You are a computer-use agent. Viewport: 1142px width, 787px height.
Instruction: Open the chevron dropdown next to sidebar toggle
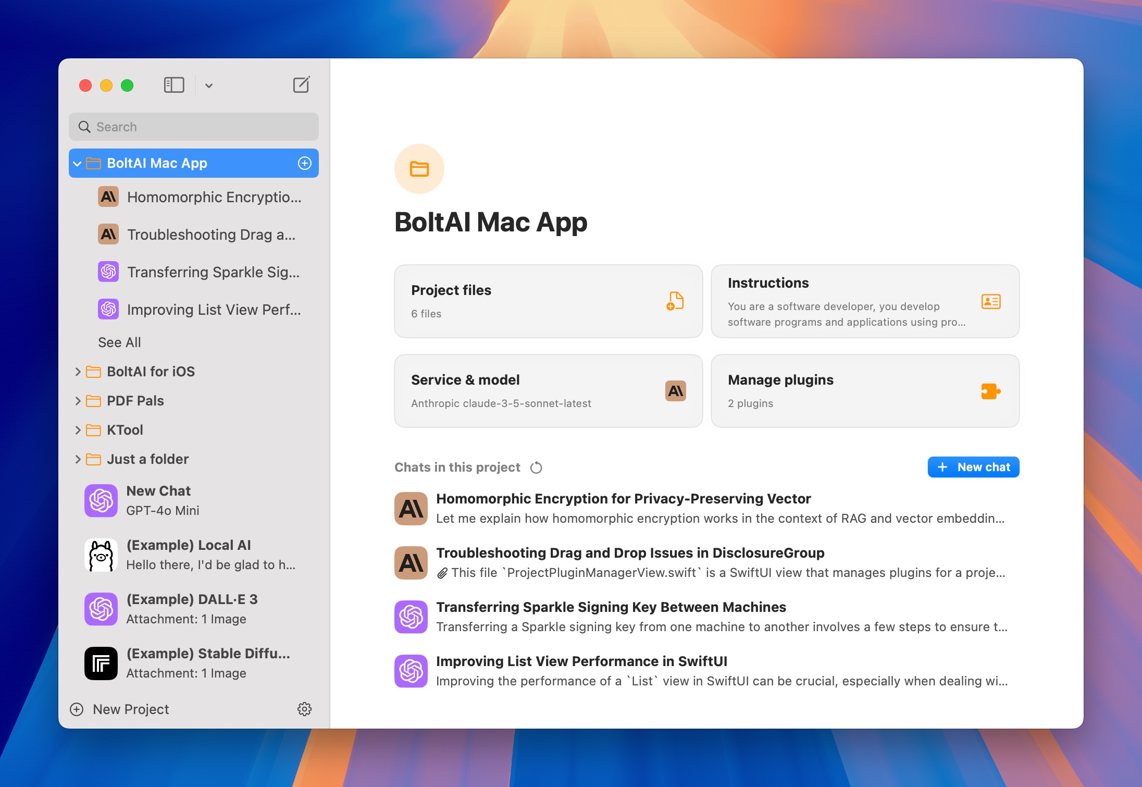click(x=209, y=85)
